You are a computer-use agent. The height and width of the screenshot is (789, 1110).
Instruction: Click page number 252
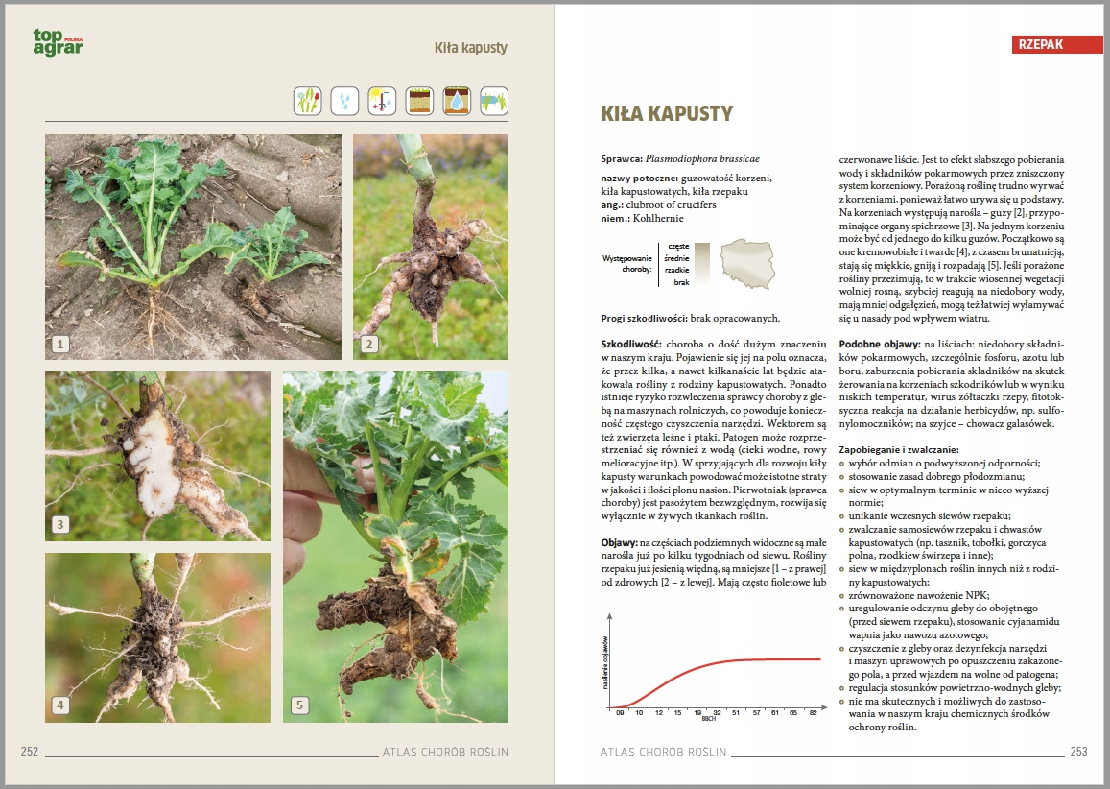pyautogui.click(x=29, y=752)
